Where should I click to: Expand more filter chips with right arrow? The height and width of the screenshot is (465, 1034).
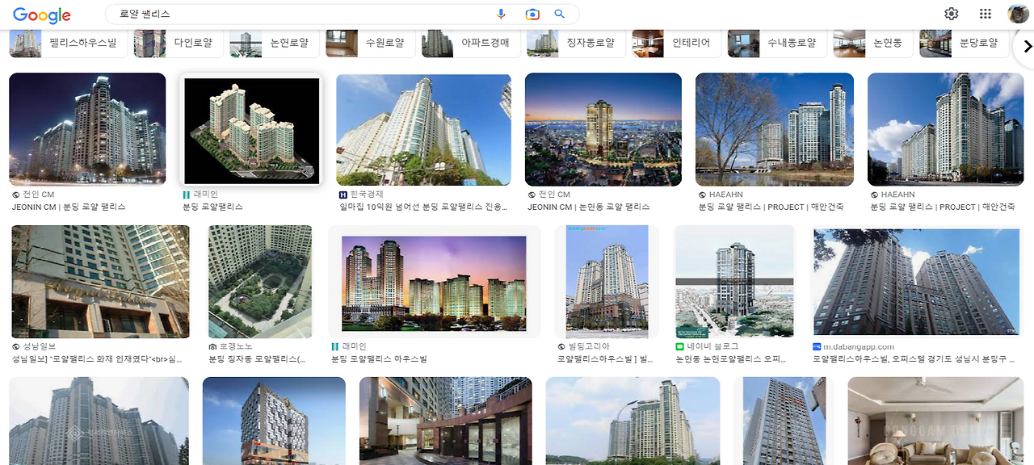1028,46
